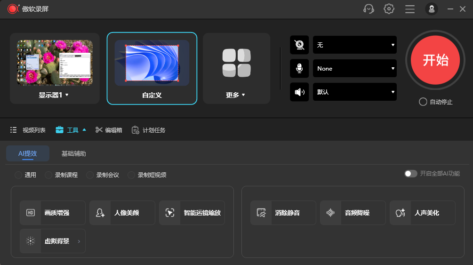Select the 通用 radio option
The image size is (473, 265).
18,175
